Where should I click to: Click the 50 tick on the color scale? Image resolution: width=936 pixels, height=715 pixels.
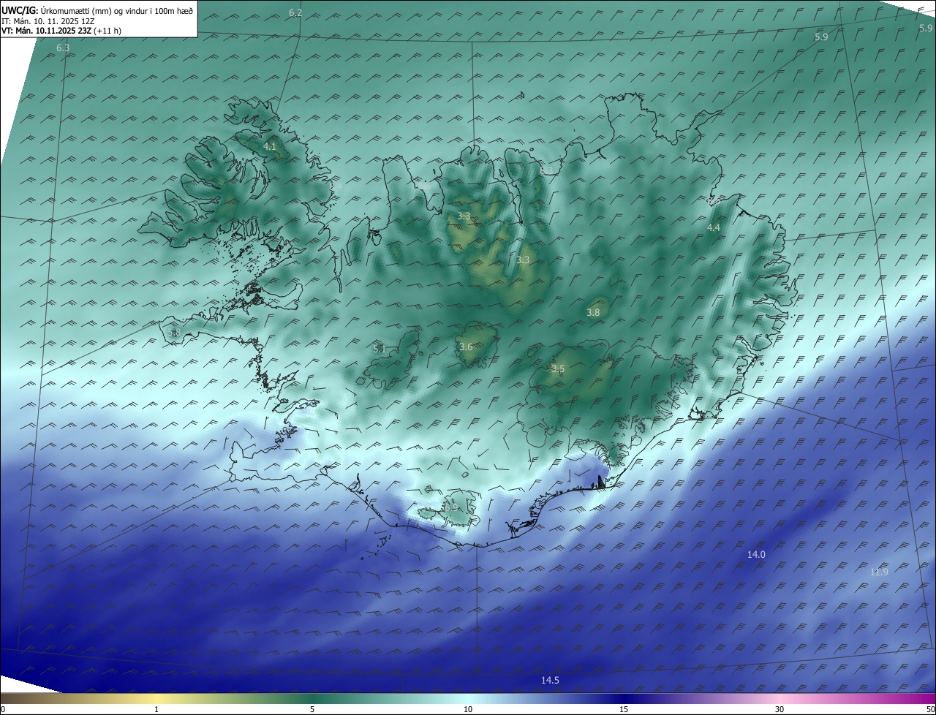(x=930, y=709)
